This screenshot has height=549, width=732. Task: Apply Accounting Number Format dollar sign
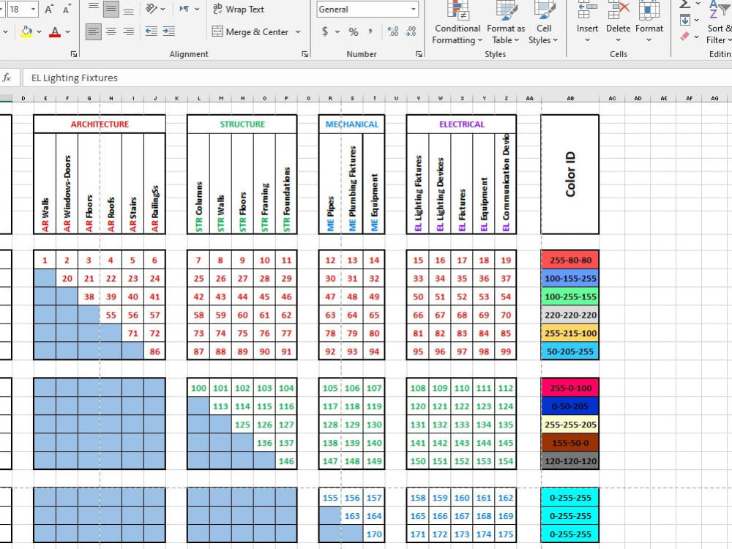(325, 31)
